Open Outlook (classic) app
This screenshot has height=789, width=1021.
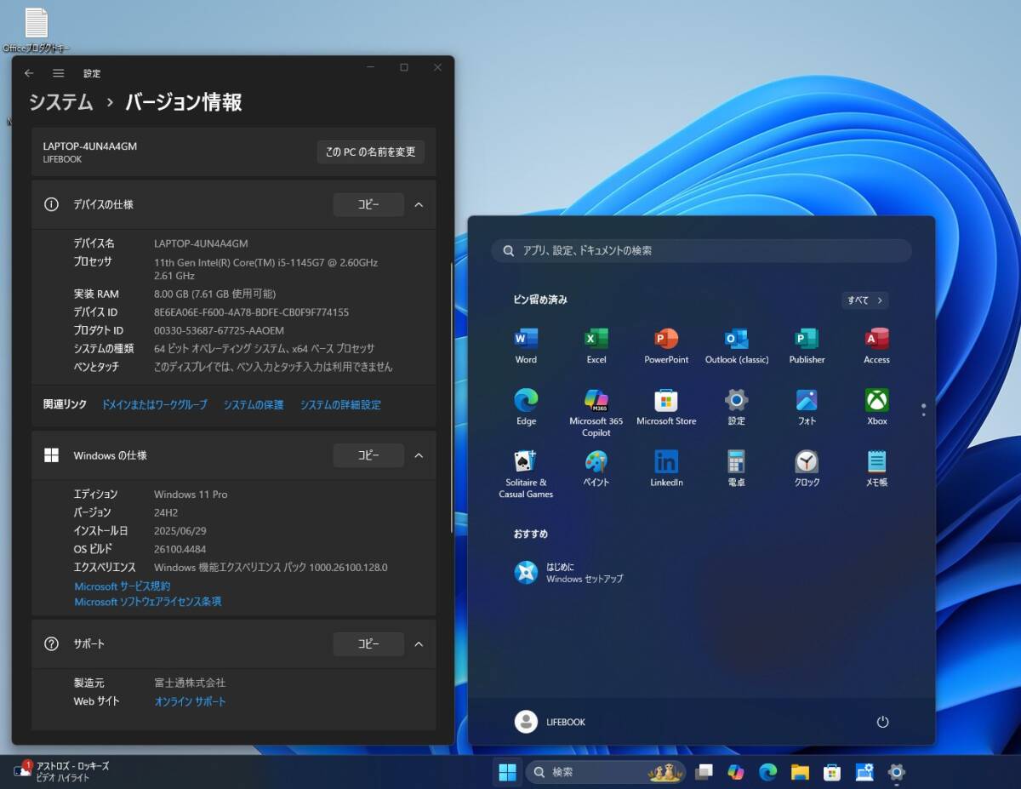click(x=737, y=346)
